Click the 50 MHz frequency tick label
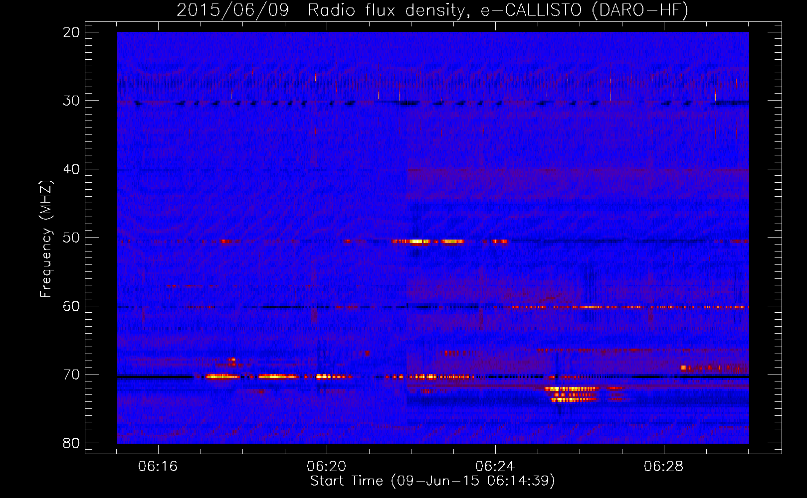This screenshot has height=498, width=807. pyautogui.click(x=71, y=238)
